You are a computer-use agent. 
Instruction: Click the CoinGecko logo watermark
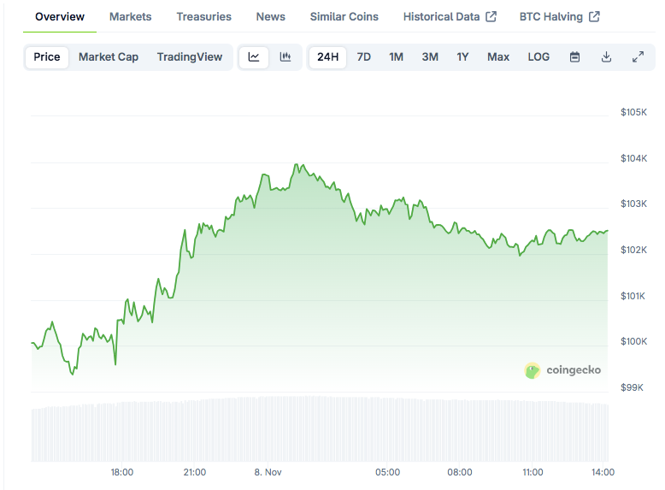(562, 370)
